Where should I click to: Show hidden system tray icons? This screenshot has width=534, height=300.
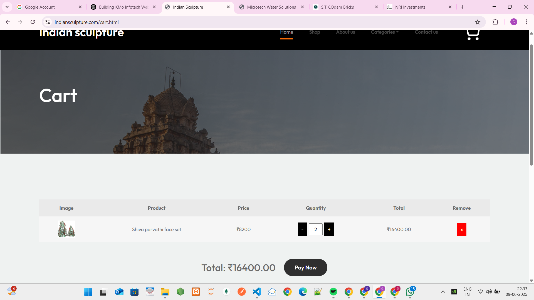pyautogui.click(x=443, y=292)
